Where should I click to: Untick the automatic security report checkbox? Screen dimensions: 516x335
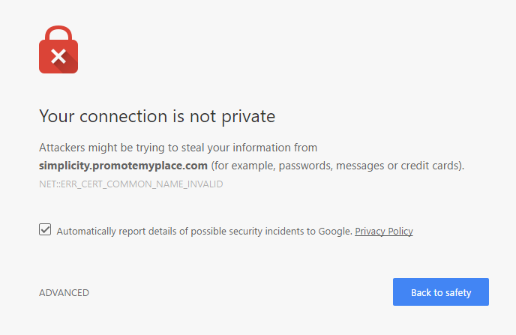coord(45,231)
